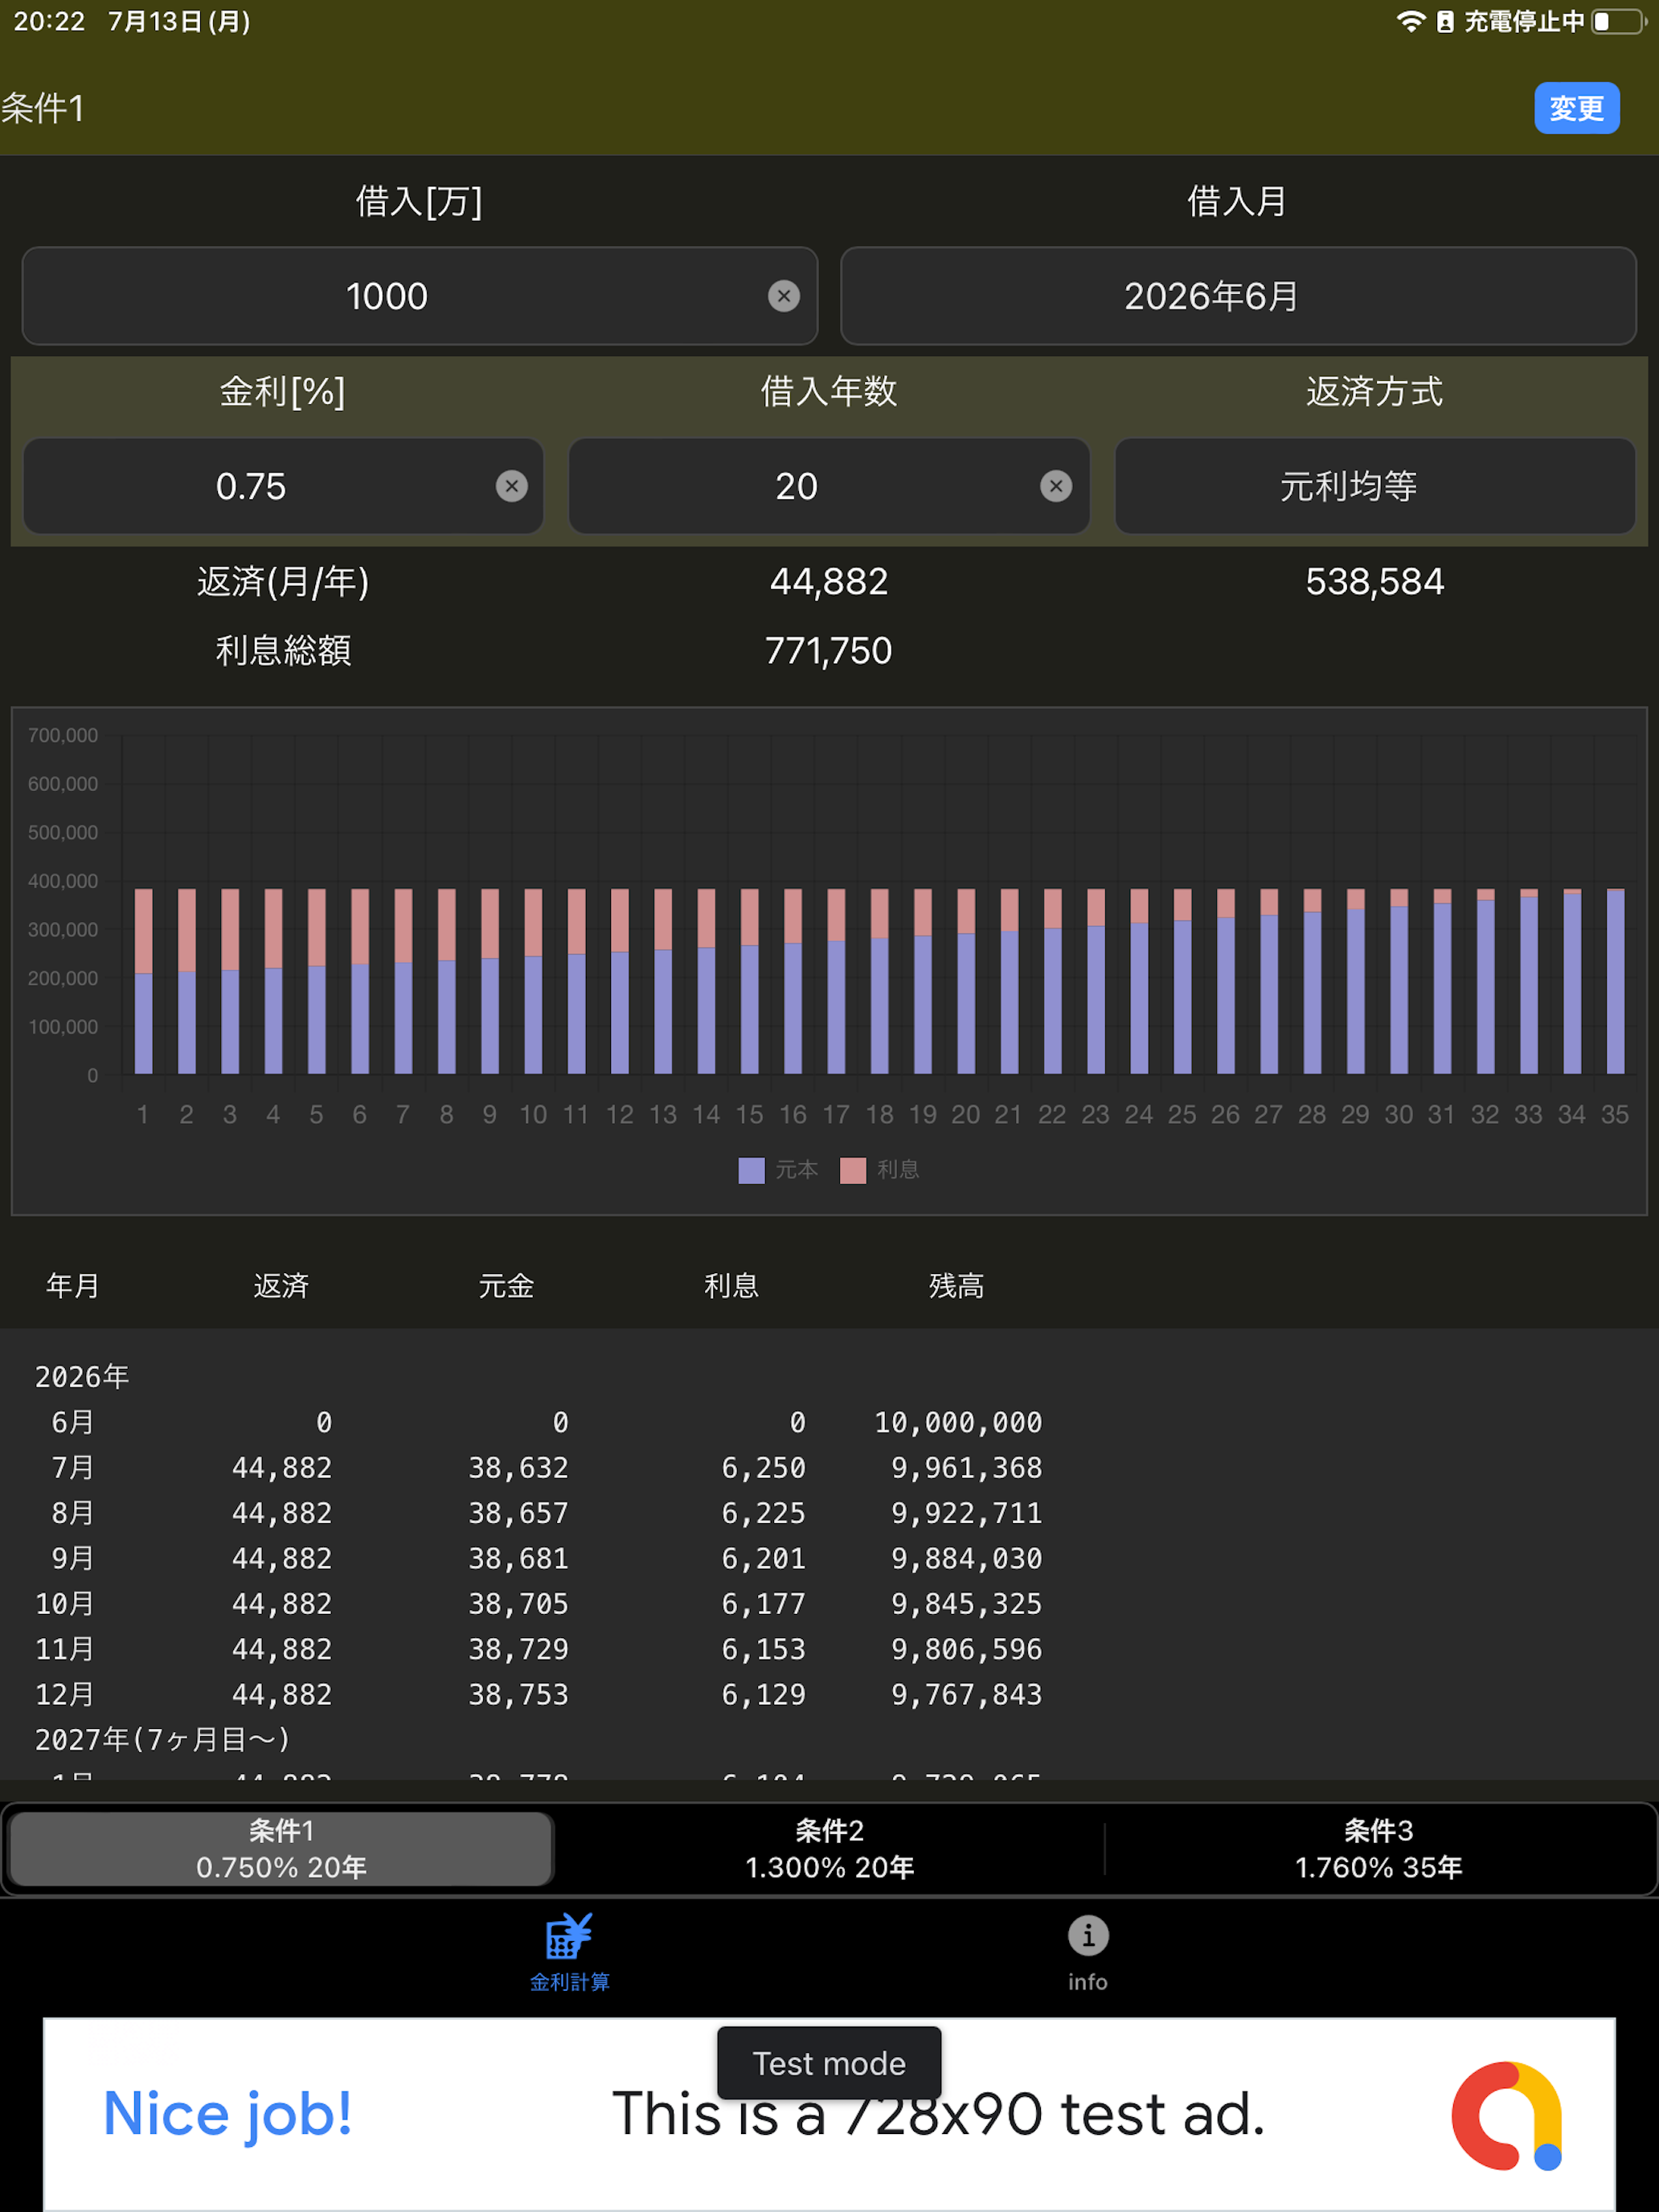Tap the Test mode label
The image size is (1659, 2212).
pos(829,2063)
